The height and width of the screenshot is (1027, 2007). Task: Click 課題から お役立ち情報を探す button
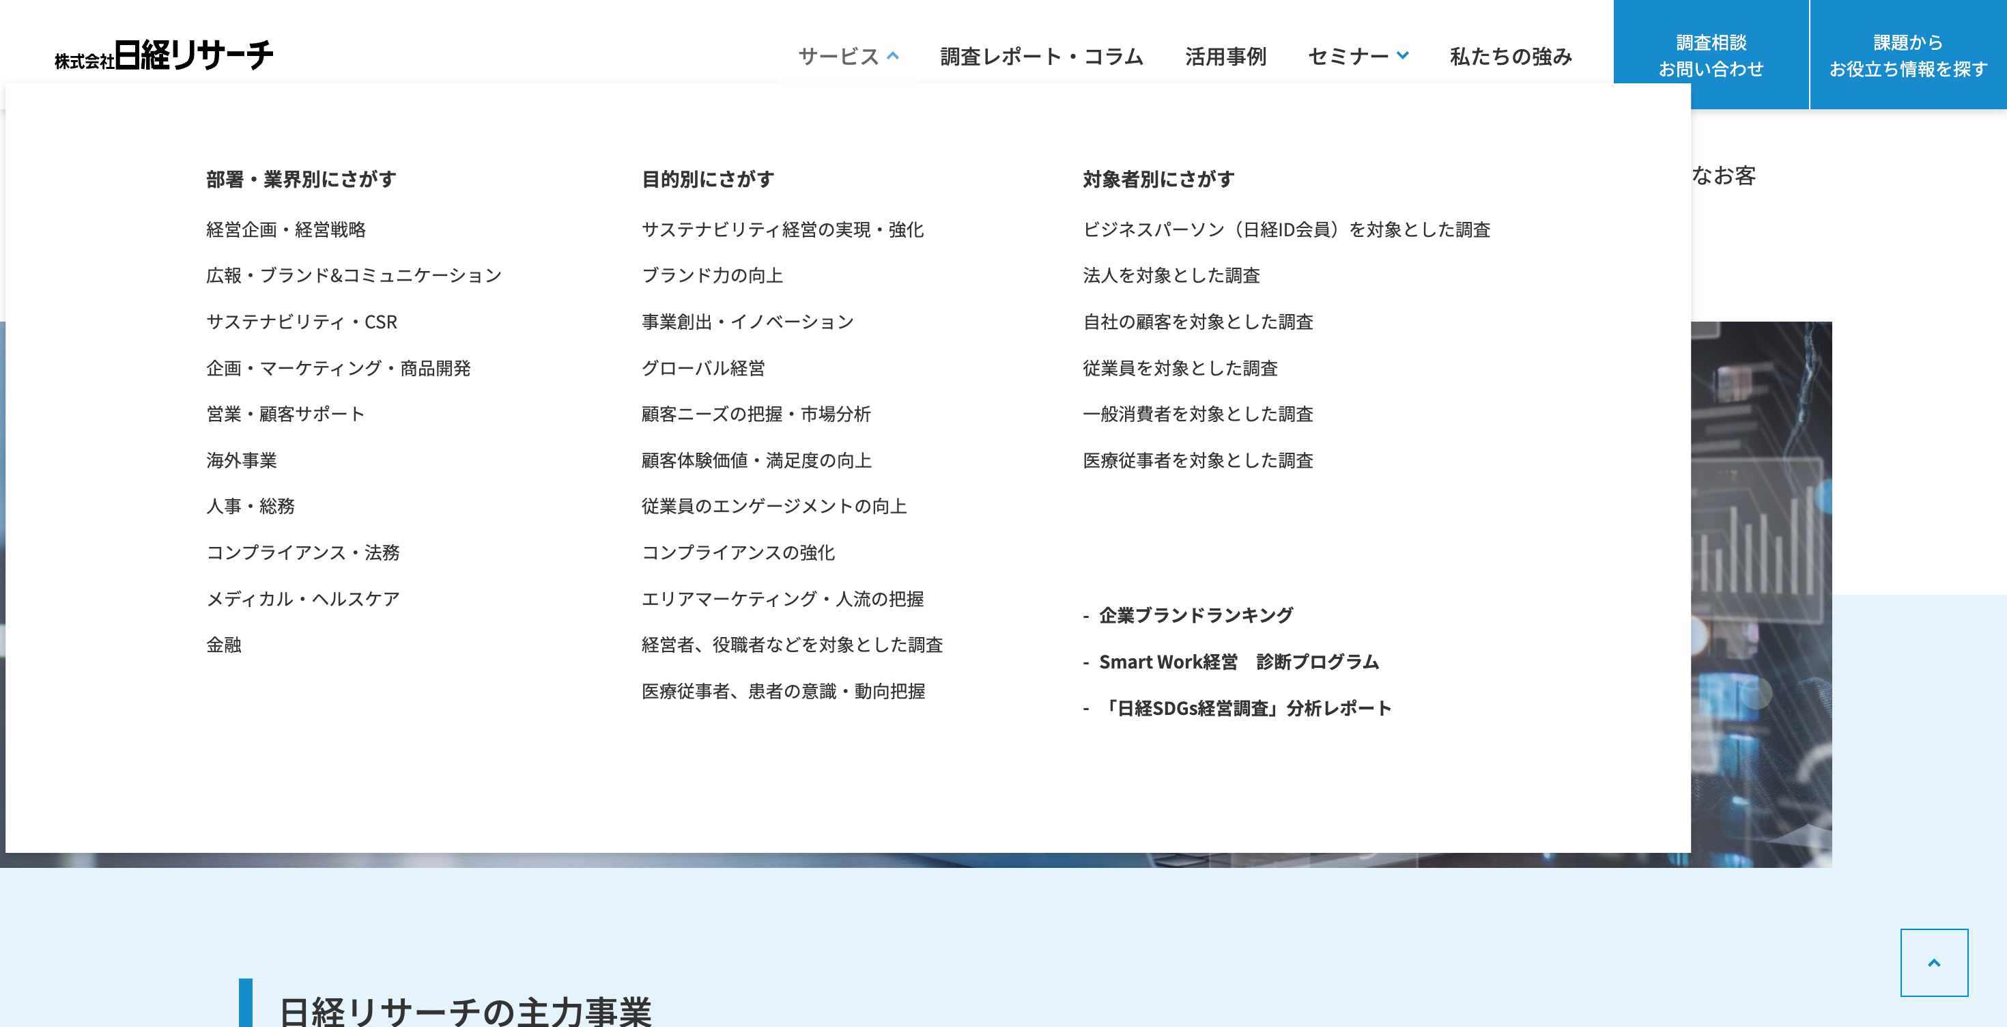[x=1908, y=55]
